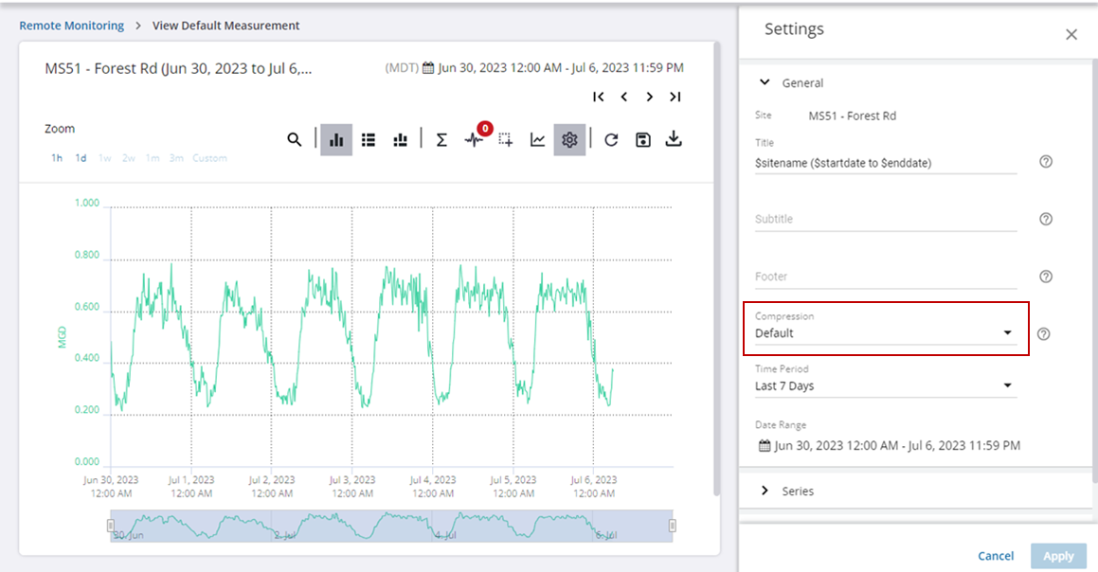Click the Subtitle input field
This screenshot has width=1098, height=572.
(x=884, y=220)
